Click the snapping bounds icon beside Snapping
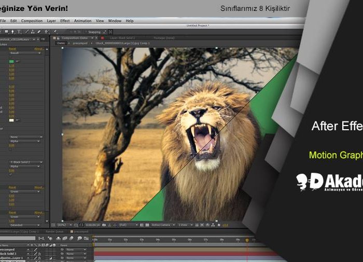This screenshot has width=363, height=262. pyautogui.click(x=110, y=32)
